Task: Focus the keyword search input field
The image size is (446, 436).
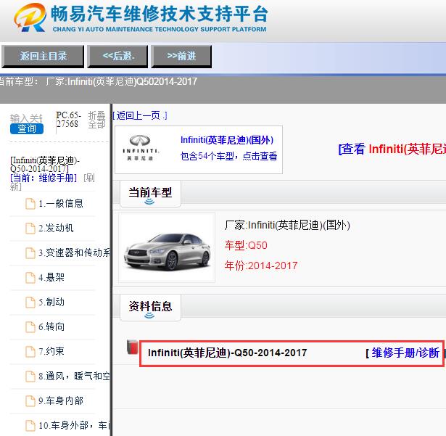Action: tap(26, 118)
